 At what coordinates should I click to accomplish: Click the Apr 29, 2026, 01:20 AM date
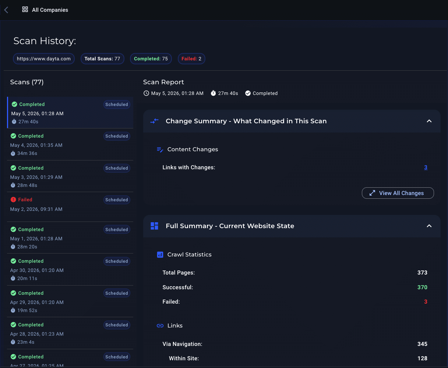(x=37, y=302)
